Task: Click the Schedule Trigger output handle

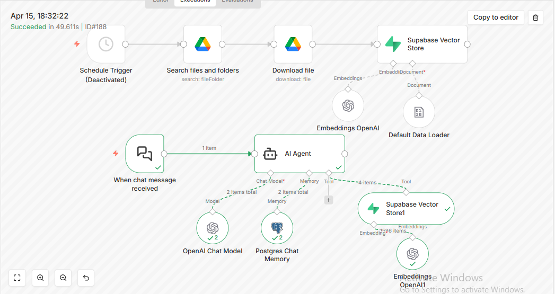Action: coord(125,44)
